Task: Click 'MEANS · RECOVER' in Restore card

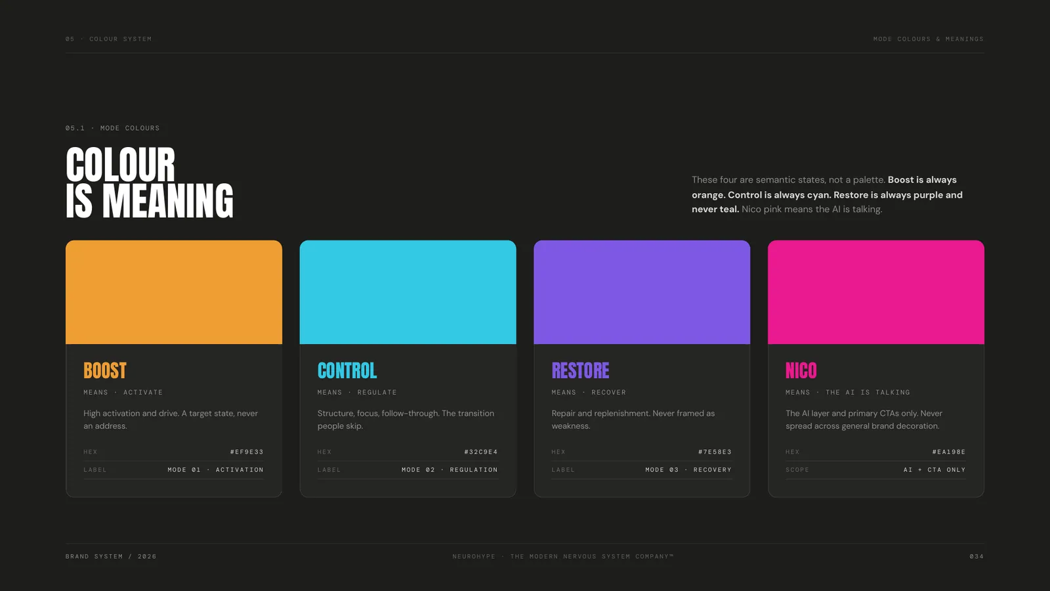Action: 589,392
